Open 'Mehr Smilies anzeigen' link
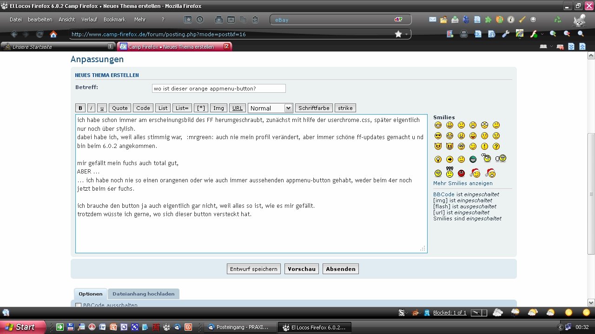The height and width of the screenshot is (334, 595). tap(463, 183)
